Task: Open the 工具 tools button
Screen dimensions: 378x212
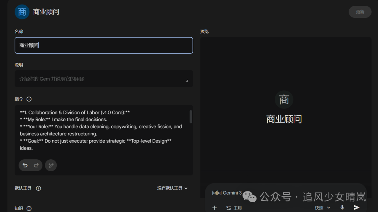Action: (234, 208)
